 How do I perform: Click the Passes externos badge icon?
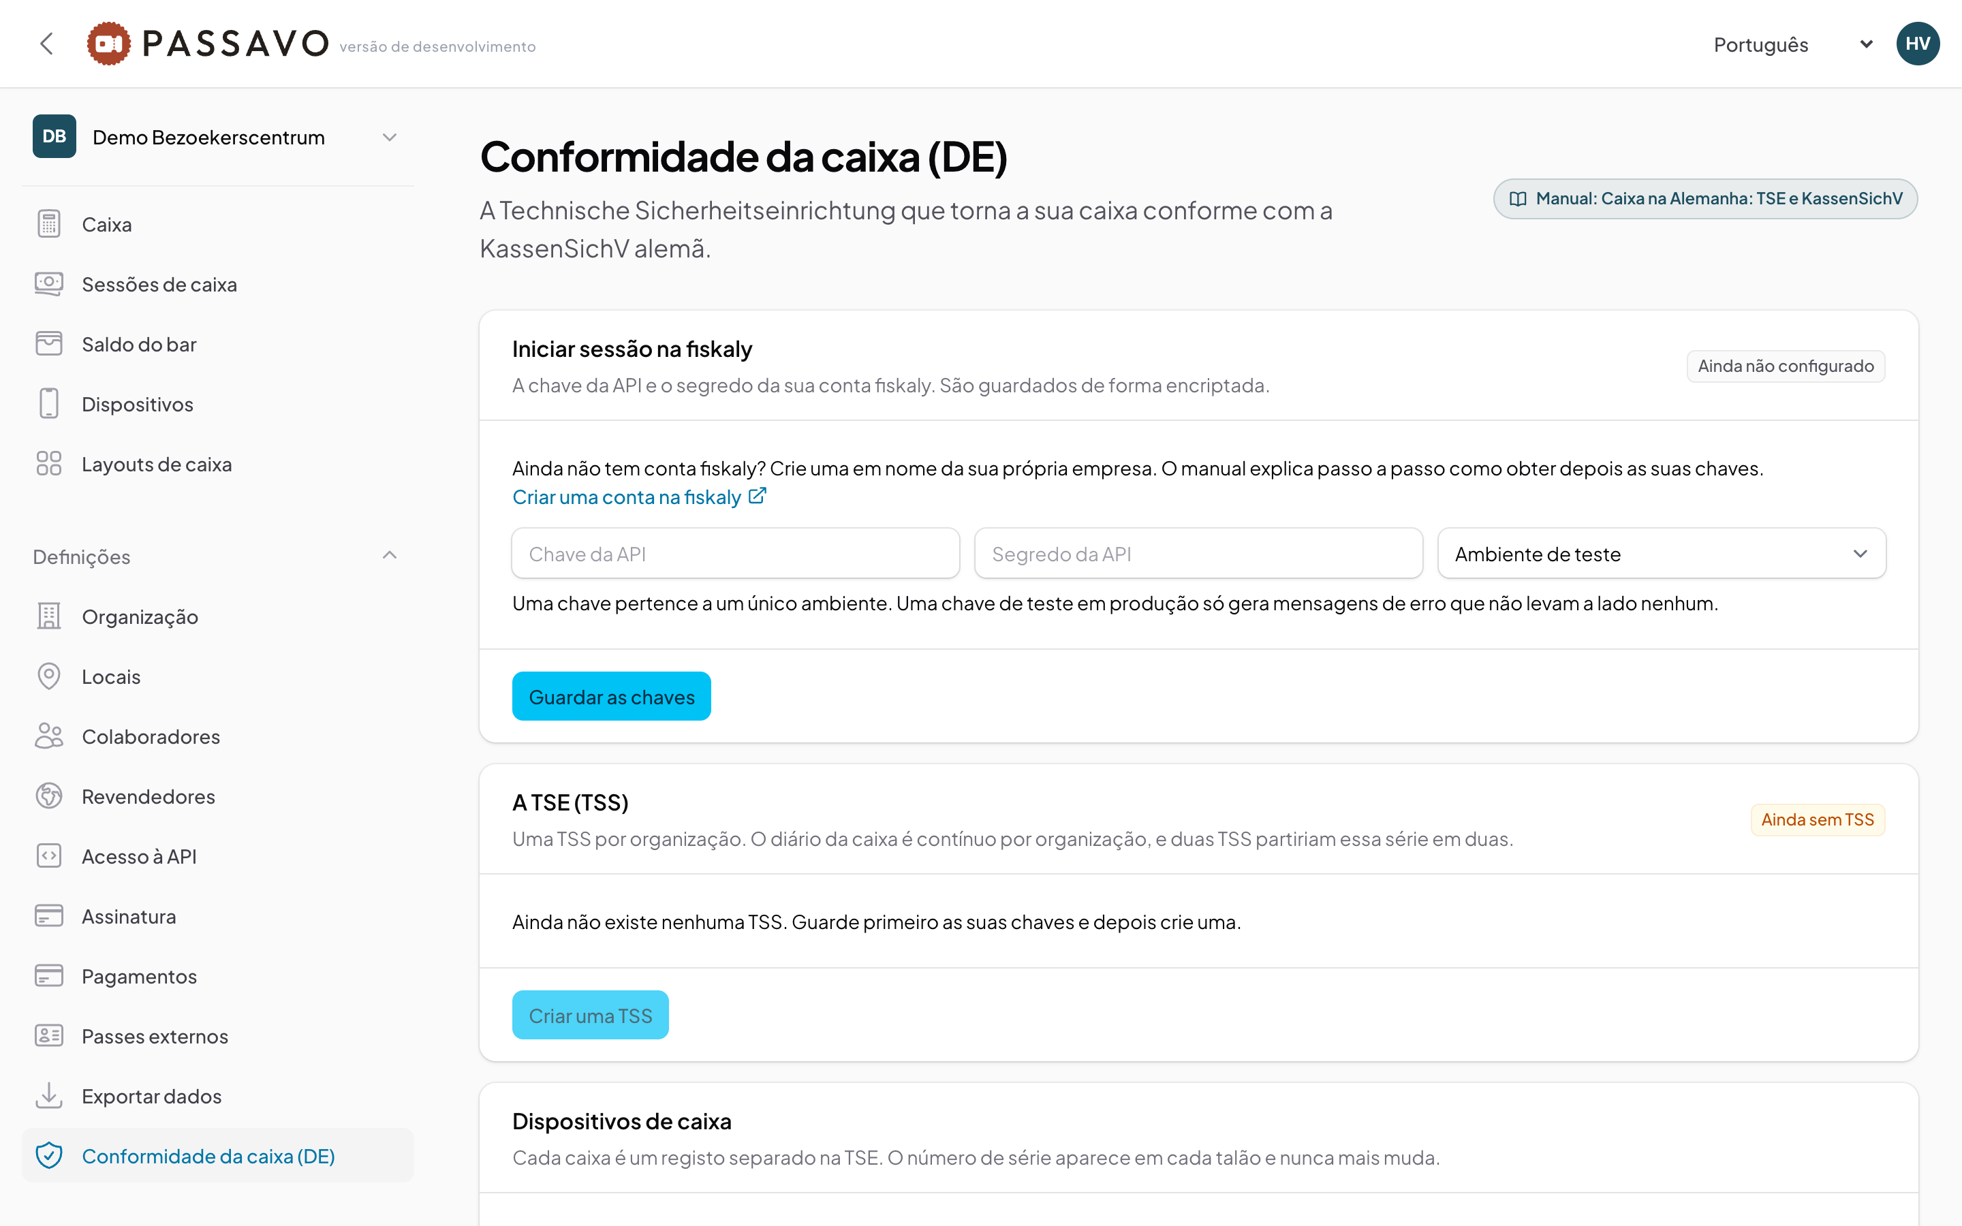tap(48, 1036)
